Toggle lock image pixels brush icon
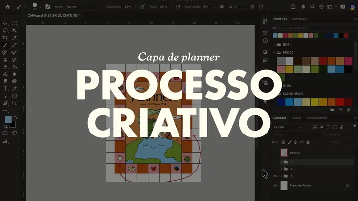 [x=289, y=142]
